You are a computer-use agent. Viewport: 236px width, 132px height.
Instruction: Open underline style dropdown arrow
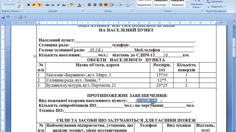pos(43,5)
